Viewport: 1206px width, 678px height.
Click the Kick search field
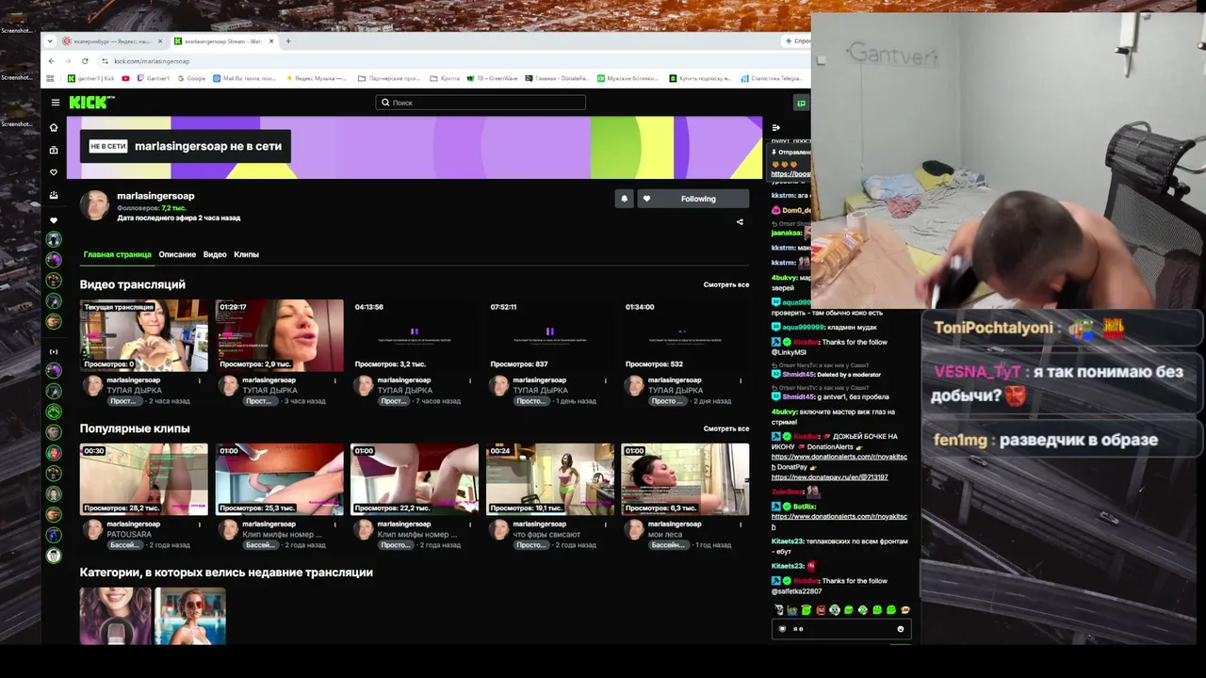pos(481,103)
